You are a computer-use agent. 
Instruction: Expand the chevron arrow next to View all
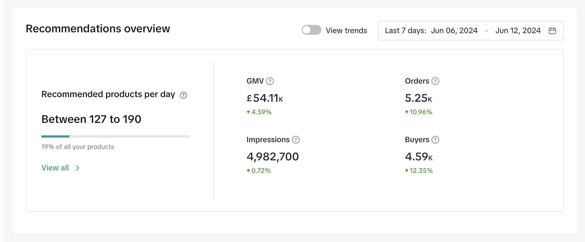pyautogui.click(x=78, y=168)
